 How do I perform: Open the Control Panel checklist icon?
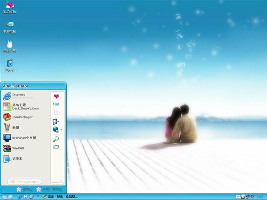pos(55,121)
